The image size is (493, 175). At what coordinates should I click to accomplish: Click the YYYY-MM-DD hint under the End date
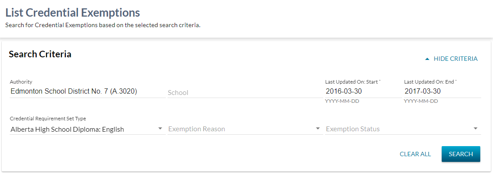pos(421,101)
